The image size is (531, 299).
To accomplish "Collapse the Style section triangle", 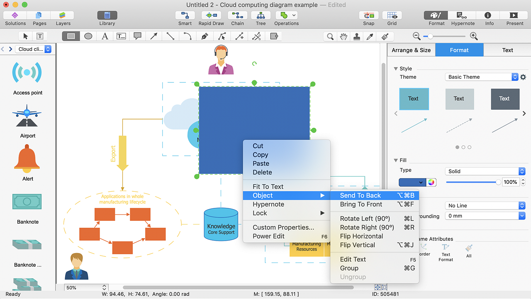I will coord(395,69).
